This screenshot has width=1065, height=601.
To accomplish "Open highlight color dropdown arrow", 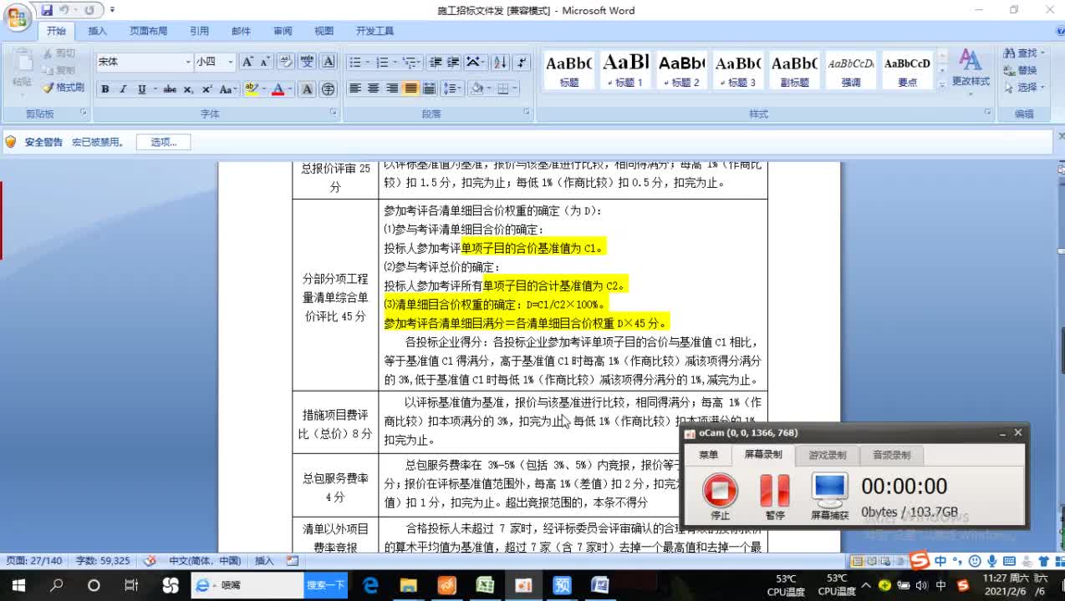I will pos(263,89).
